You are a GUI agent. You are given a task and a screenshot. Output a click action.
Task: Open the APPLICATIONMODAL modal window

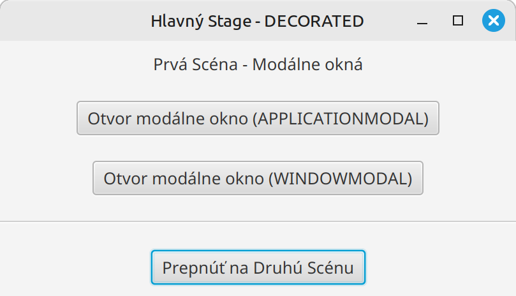click(x=258, y=118)
